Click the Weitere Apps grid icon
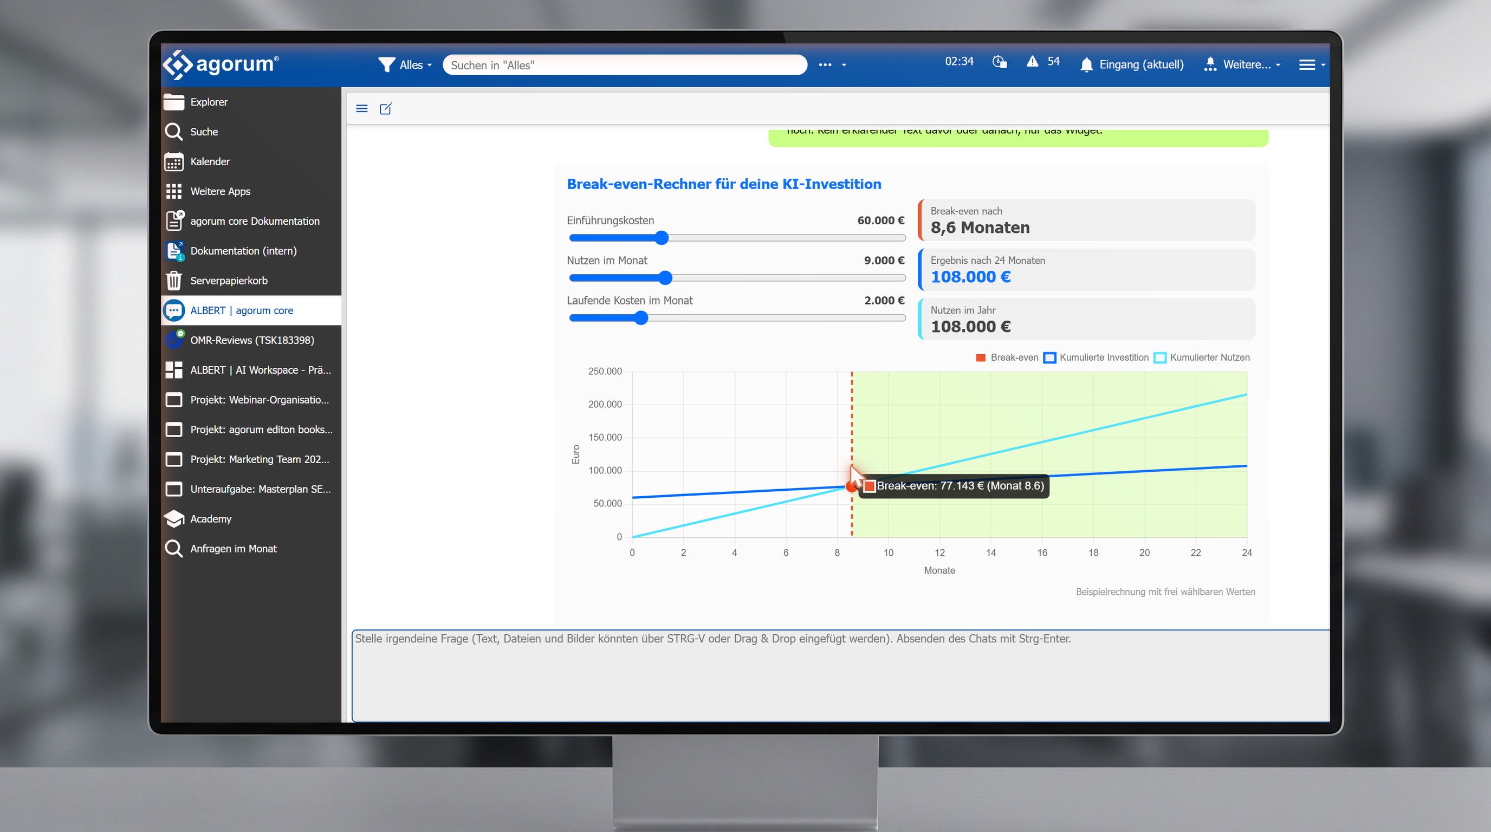The height and width of the screenshot is (832, 1491). click(x=173, y=192)
